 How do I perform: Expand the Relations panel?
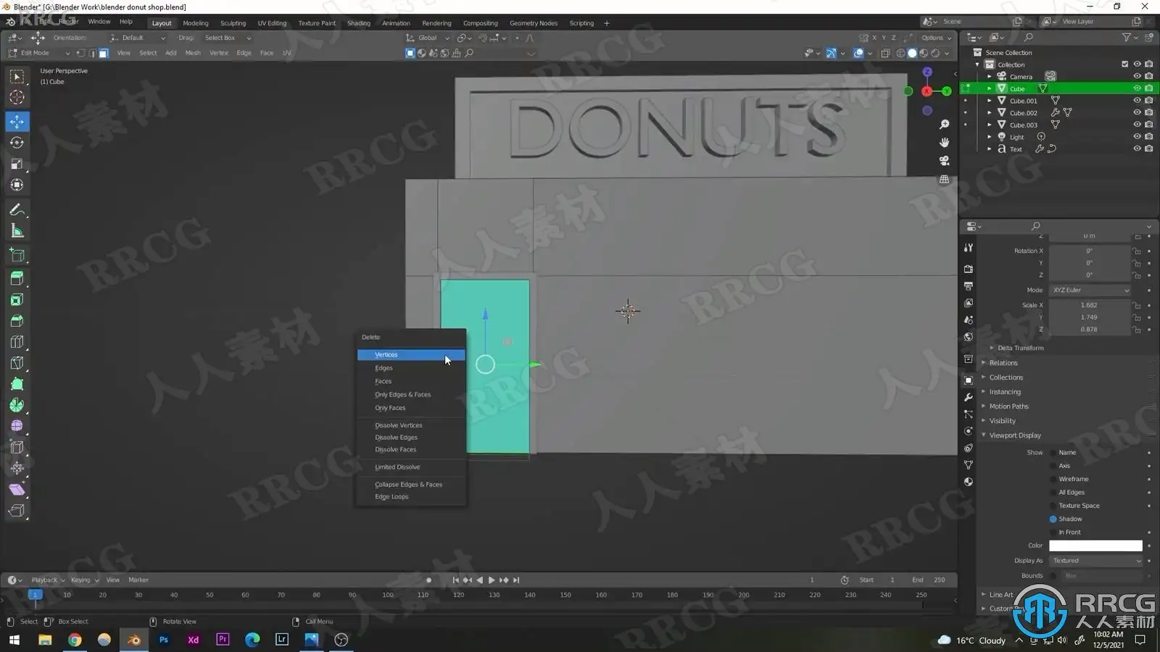tap(1003, 363)
